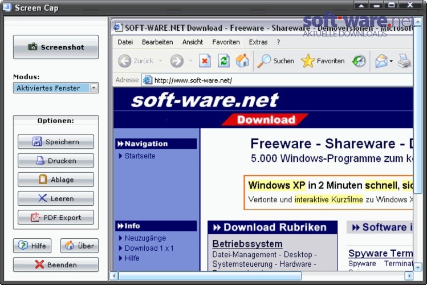The image size is (427, 285).
Task: Open the Startseite navigation link
Action: pyautogui.click(x=140, y=156)
